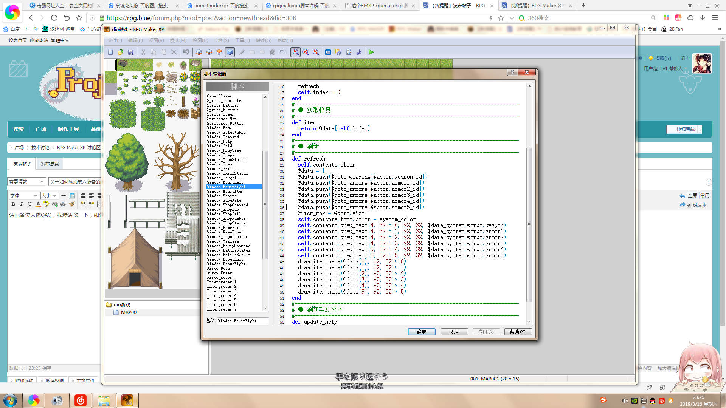Select Window_EquipItem in the script list
726x408 pixels.
pos(225,192)
